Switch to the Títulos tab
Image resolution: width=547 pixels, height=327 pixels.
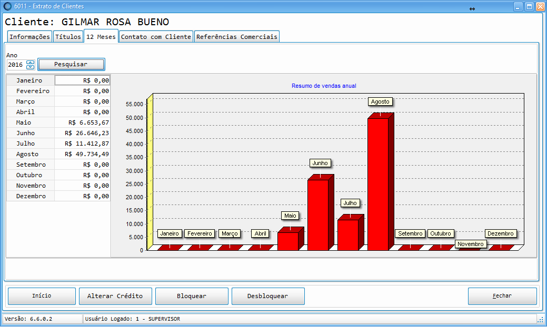(x=68, y=37)
